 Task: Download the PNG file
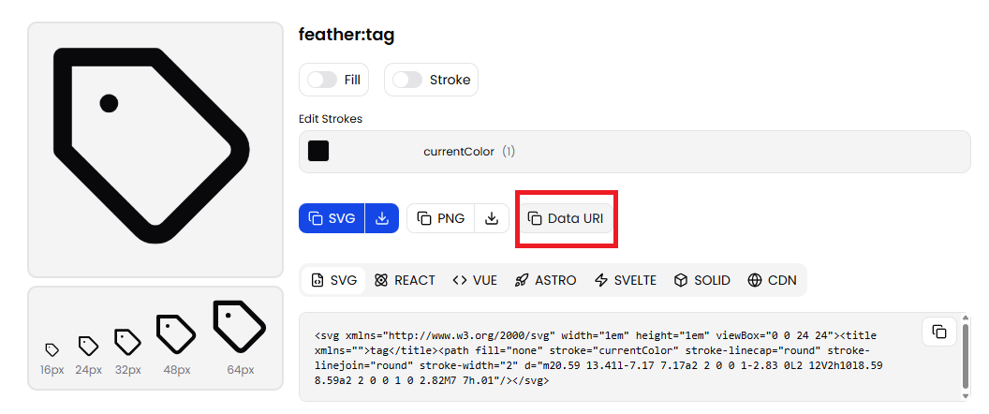pyautogui.click(x=492, y=218)
